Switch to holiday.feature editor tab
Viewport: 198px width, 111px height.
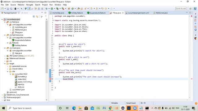(x=75, y=13)
